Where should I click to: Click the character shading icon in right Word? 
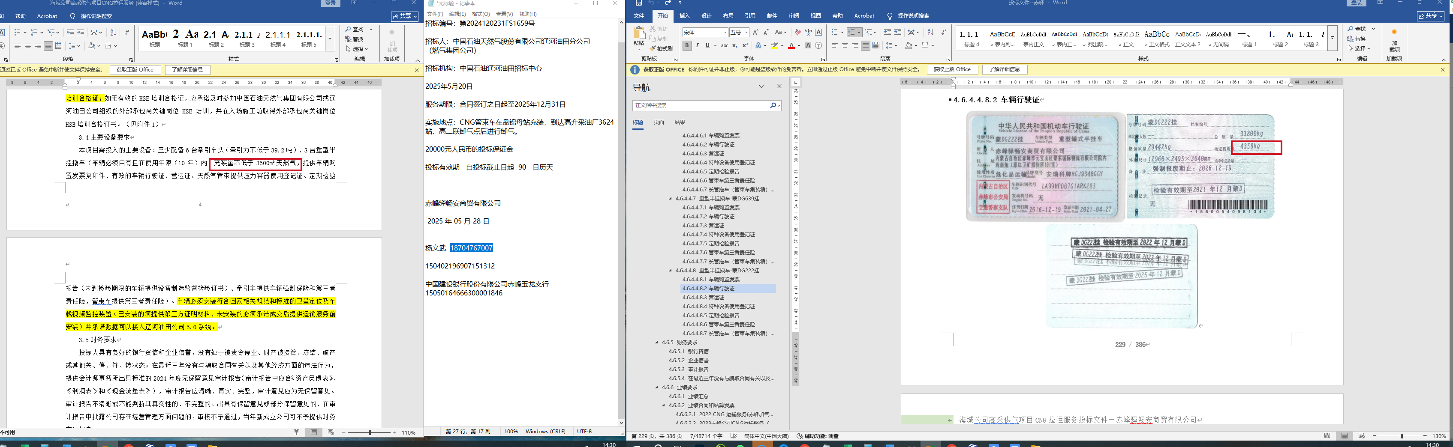click(808, 46)
